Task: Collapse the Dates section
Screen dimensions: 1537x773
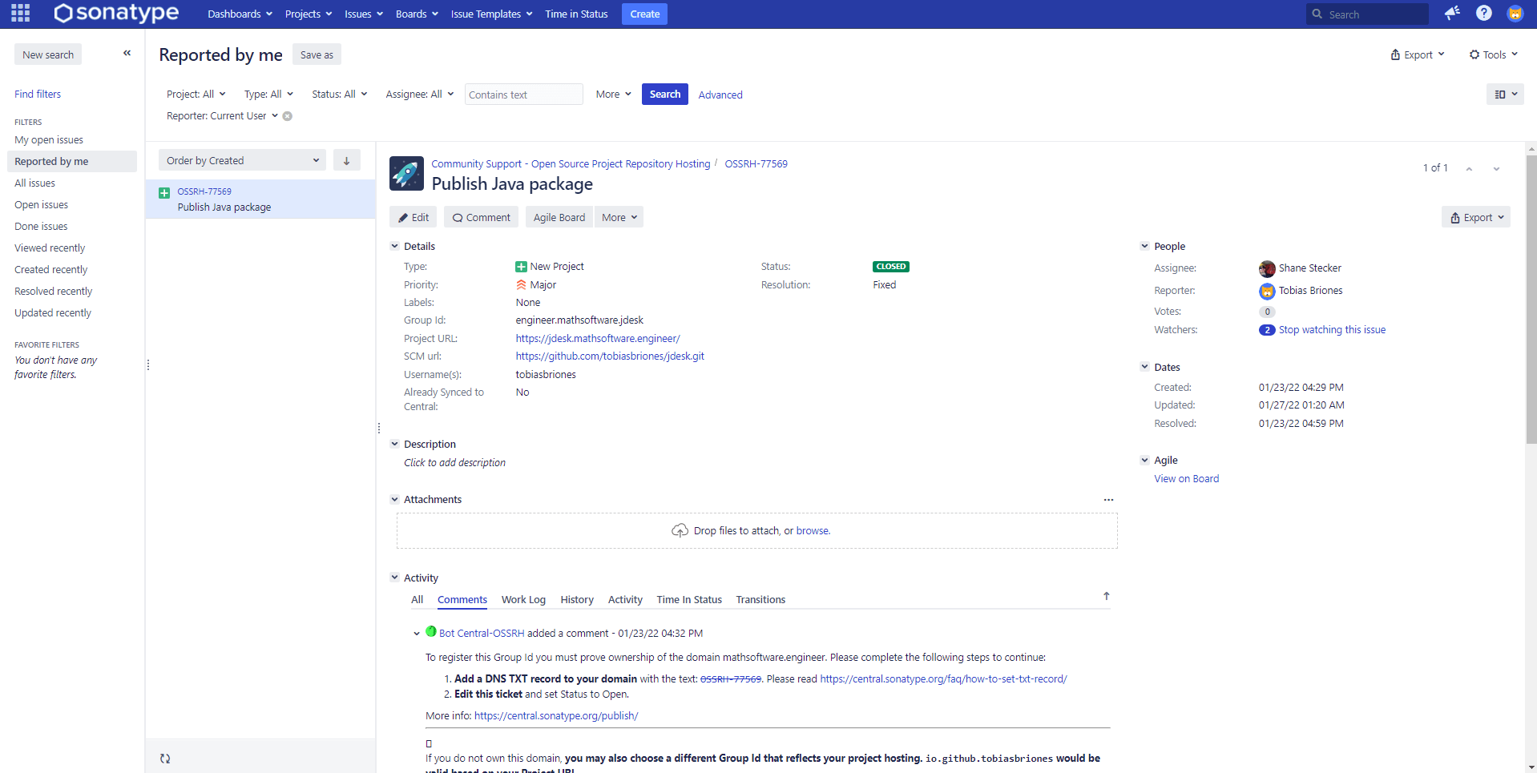Action: pyautogui.click(x=1144, y=367)
